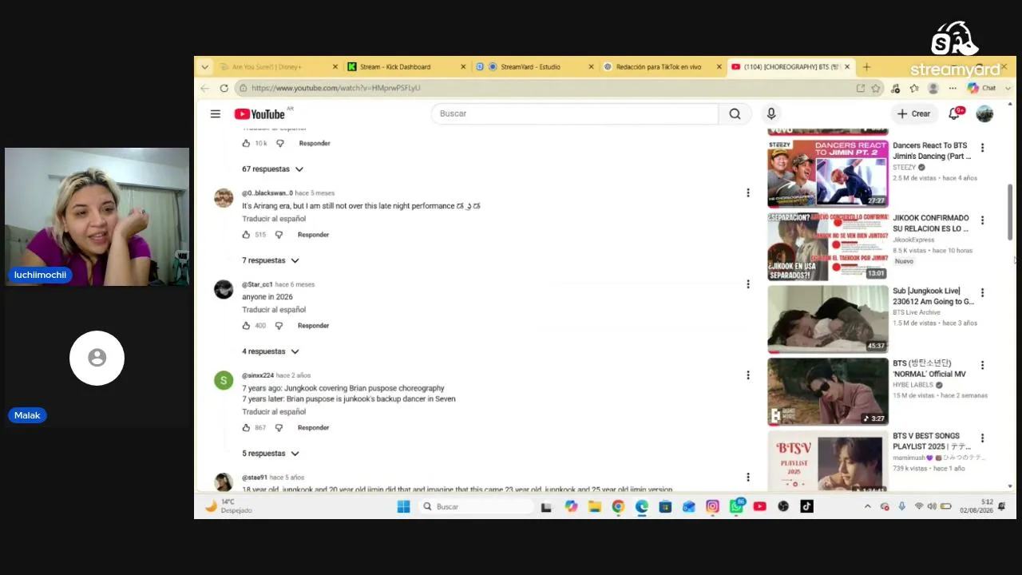Screen dimensions: 1022x575
Task: Reload the page in the browser
Action: point(224,88)
